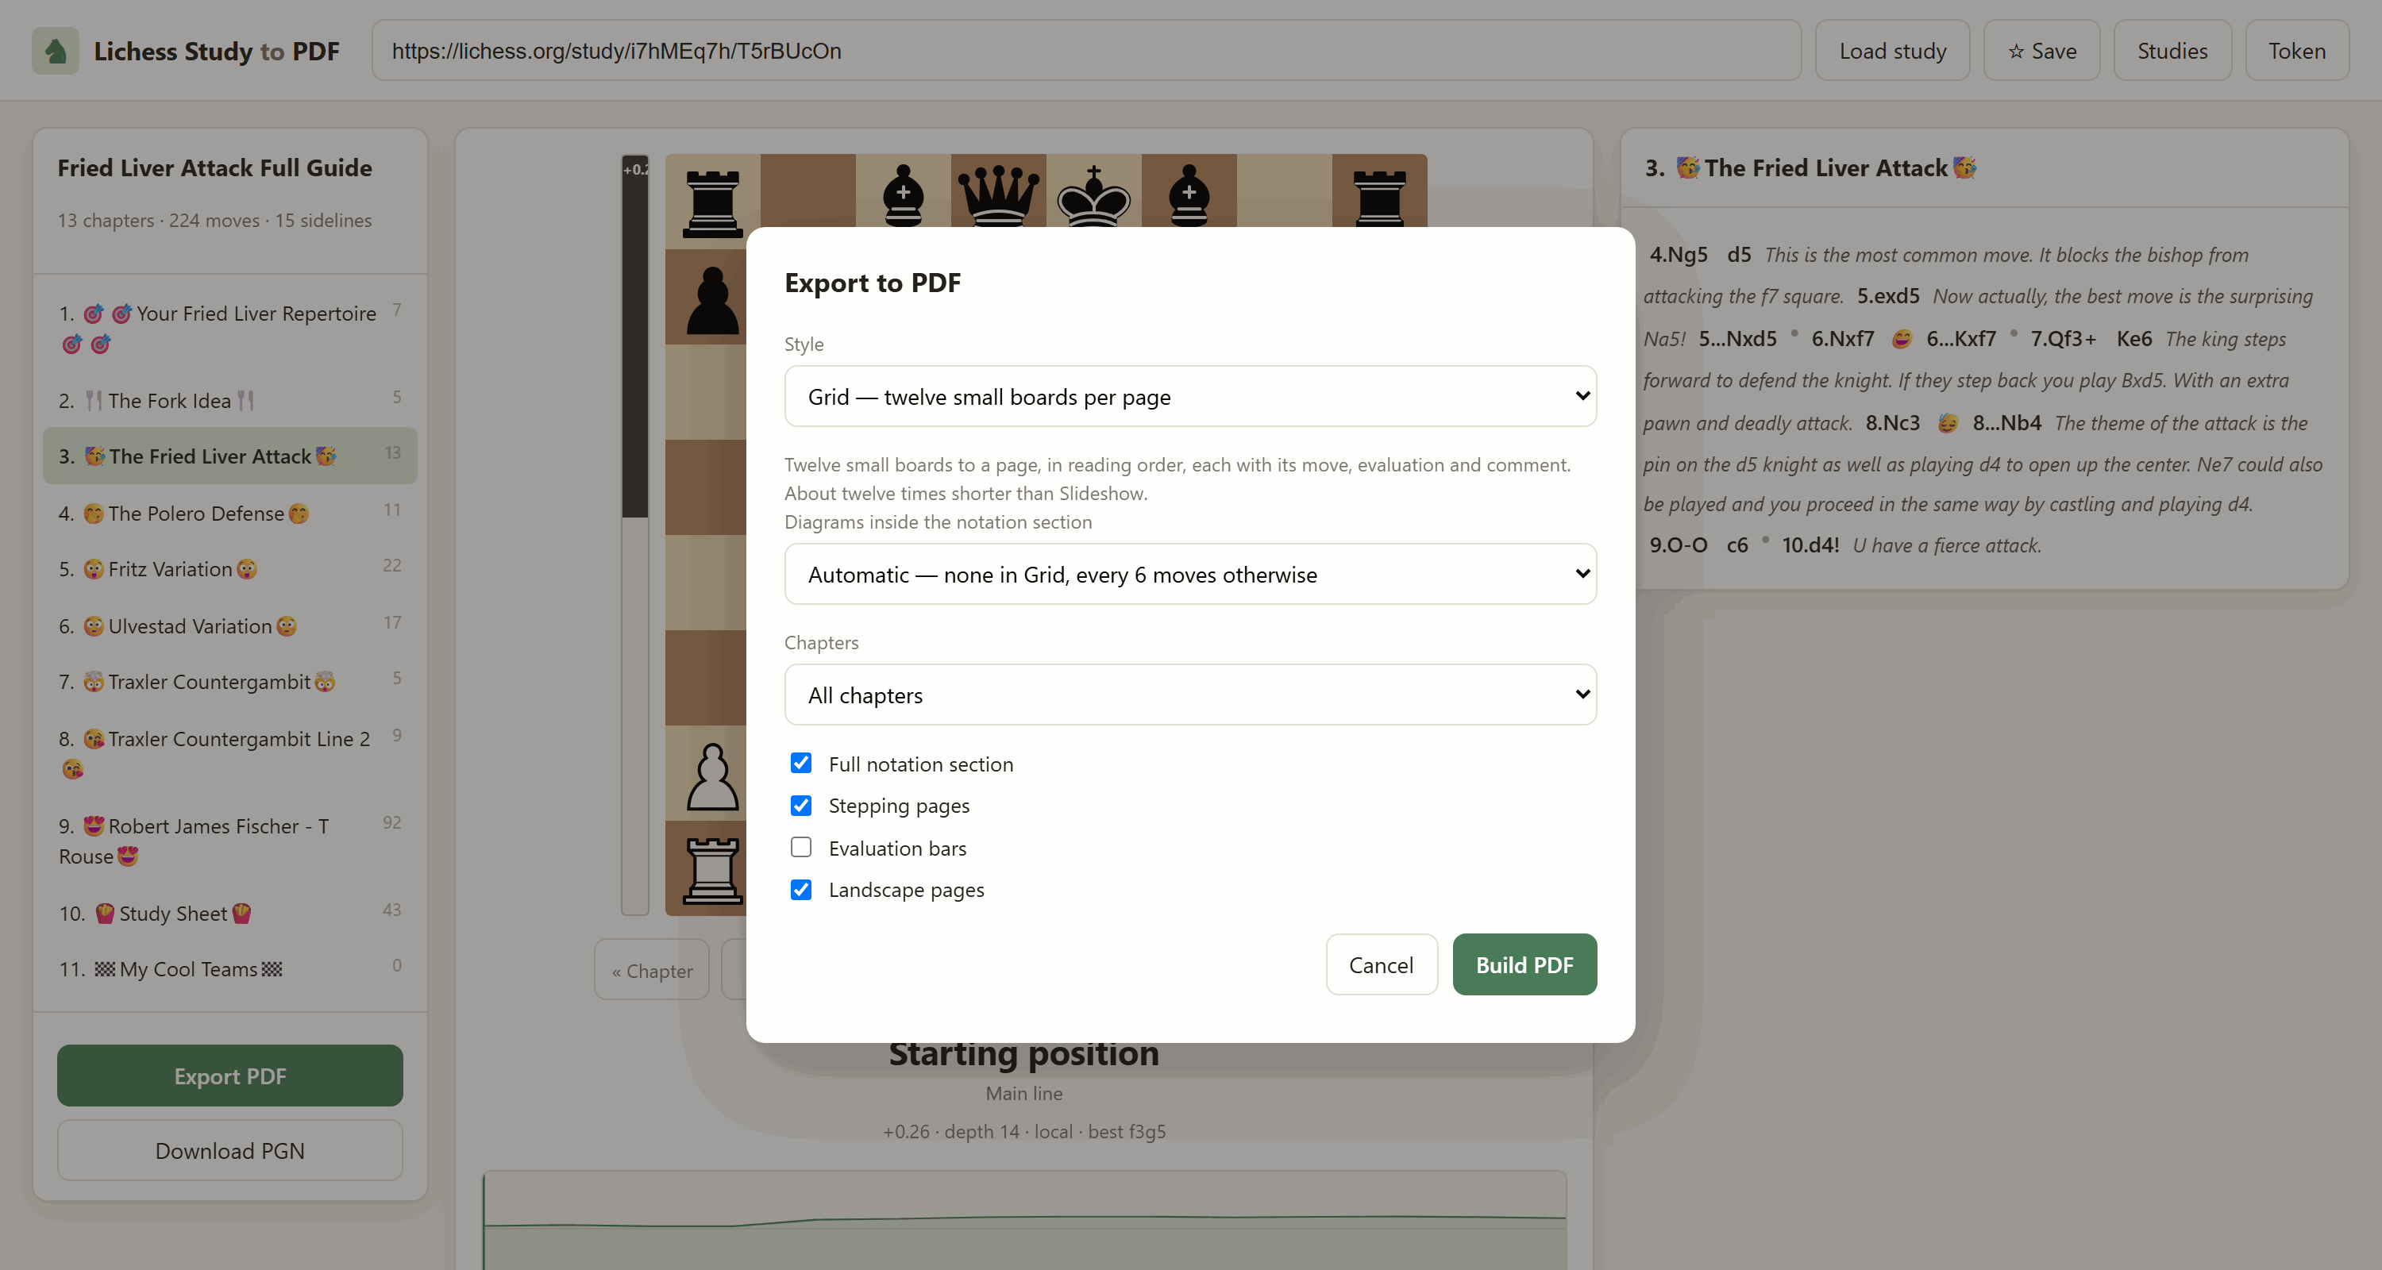Open the diagrams Automatic dropdown

(x=1190, y=574)
